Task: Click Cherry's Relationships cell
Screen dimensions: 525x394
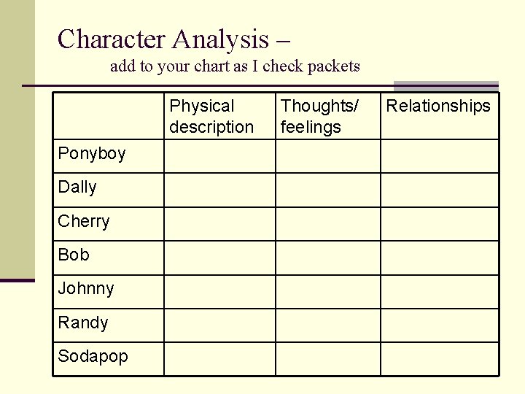Action: pyautogui.click(x=440, y=224)
